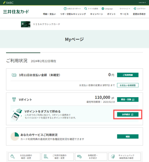
Task: Open ご利用可能額の確認・変更 shortcut
Action: 58,157
